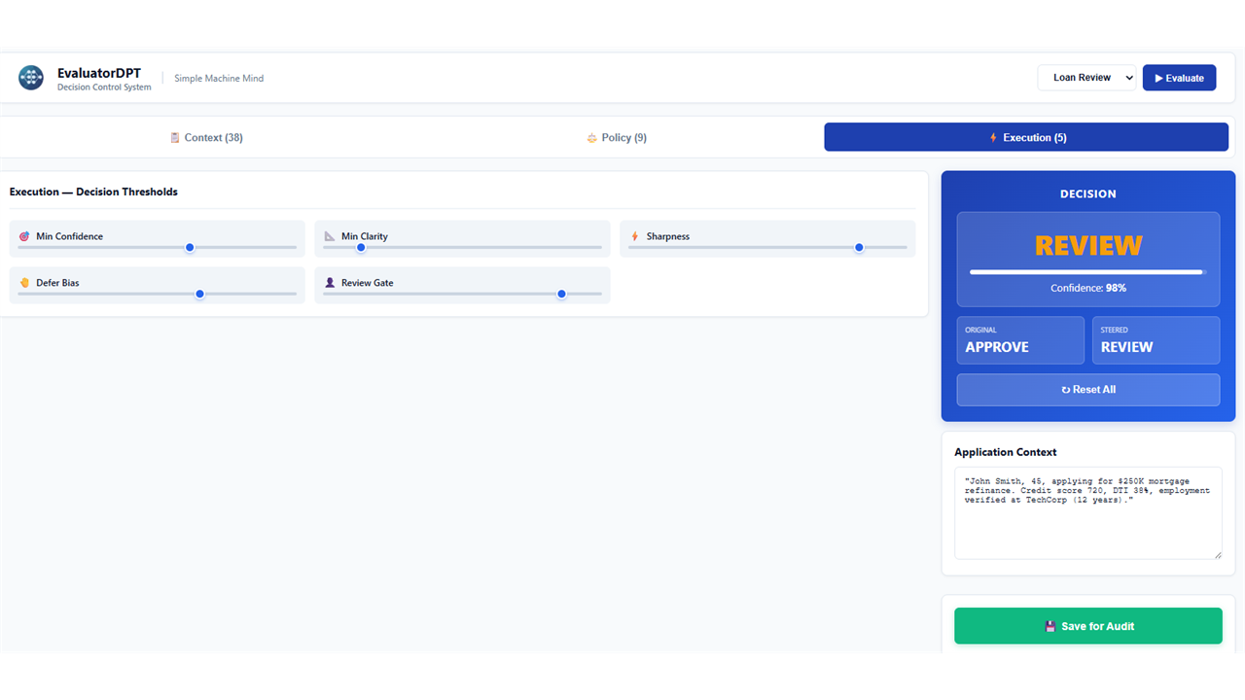Click the Defer Bias hand icon
Viewport: 1245px width, 700px height.
click(24, 283)
